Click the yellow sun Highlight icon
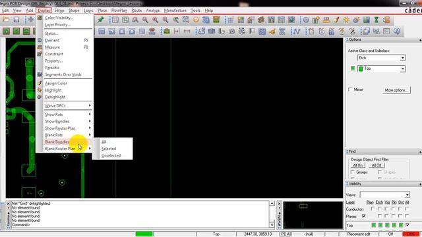This screenshot has height=237, width=422. 346,20
